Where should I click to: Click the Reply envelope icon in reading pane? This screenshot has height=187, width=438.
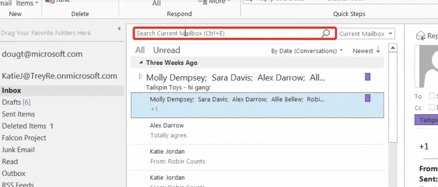(421, 36)
